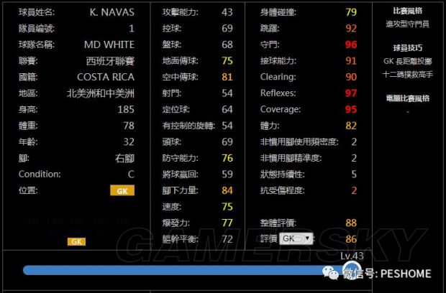Click the 射門 value 54
Viewport: 446px width, 293px height.
pos(227,93)
